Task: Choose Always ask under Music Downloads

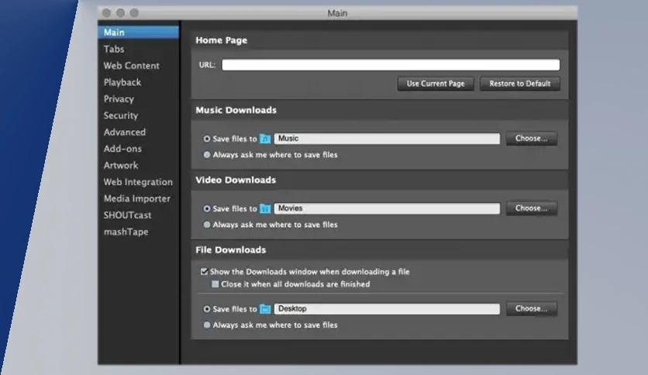Action: (207, 155)
